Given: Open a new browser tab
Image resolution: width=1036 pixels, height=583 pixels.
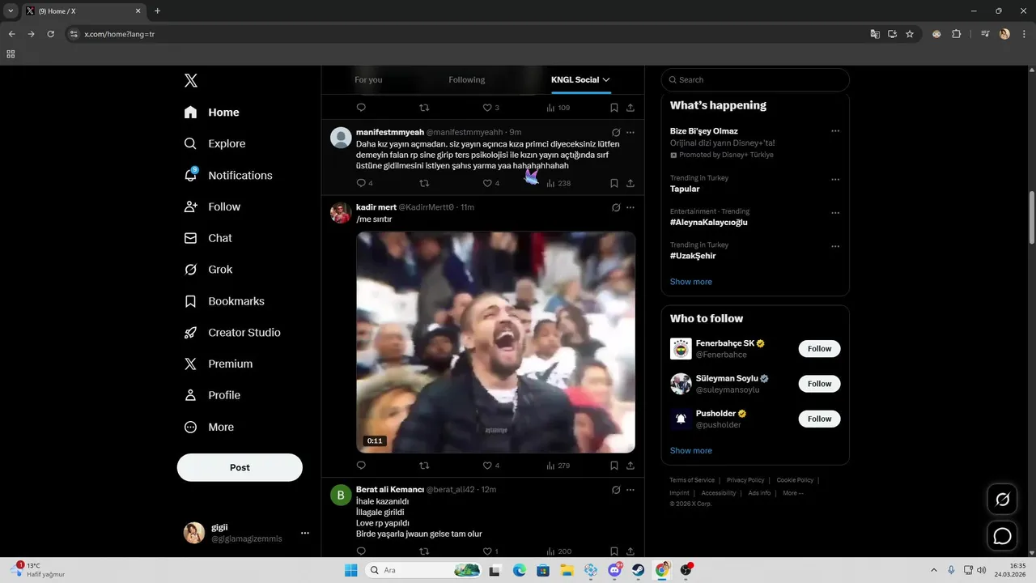Looking at the screenshot, I should [x=157, y=11].
